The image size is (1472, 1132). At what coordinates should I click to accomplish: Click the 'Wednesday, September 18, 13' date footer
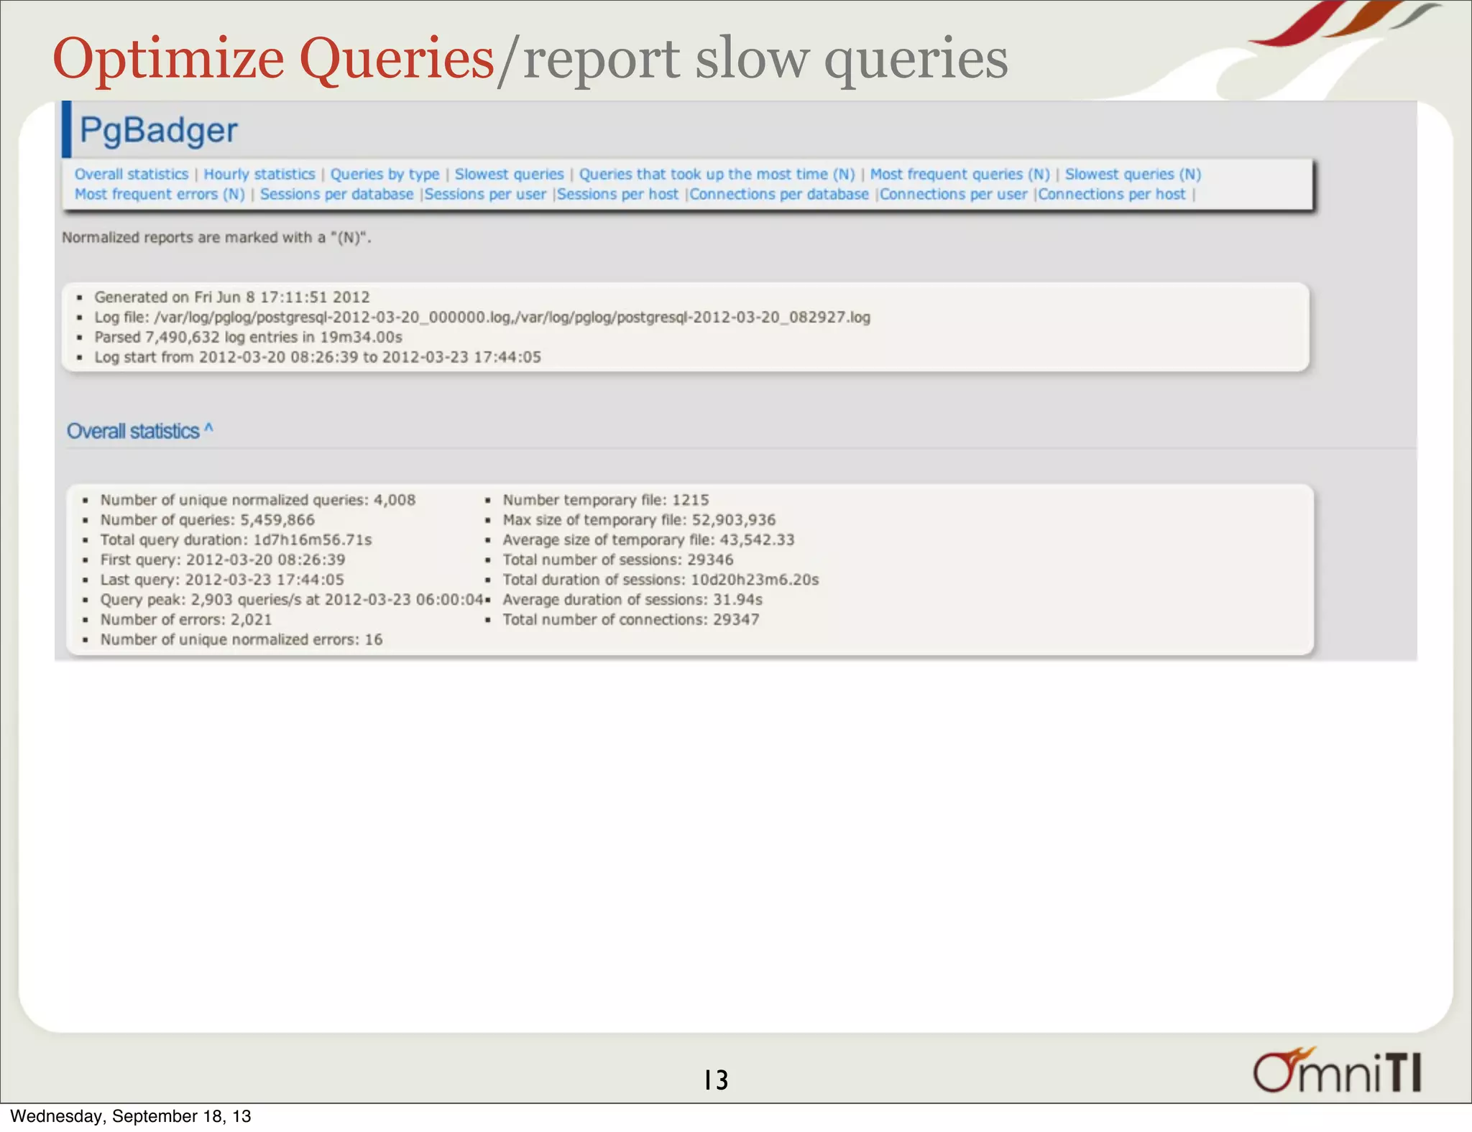coord(131,1116)
